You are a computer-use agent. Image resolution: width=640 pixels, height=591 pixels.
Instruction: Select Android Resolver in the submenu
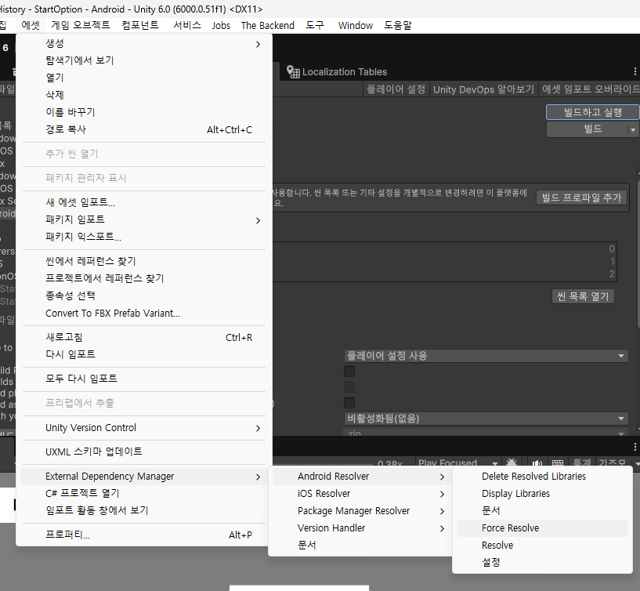pos(362,477)
